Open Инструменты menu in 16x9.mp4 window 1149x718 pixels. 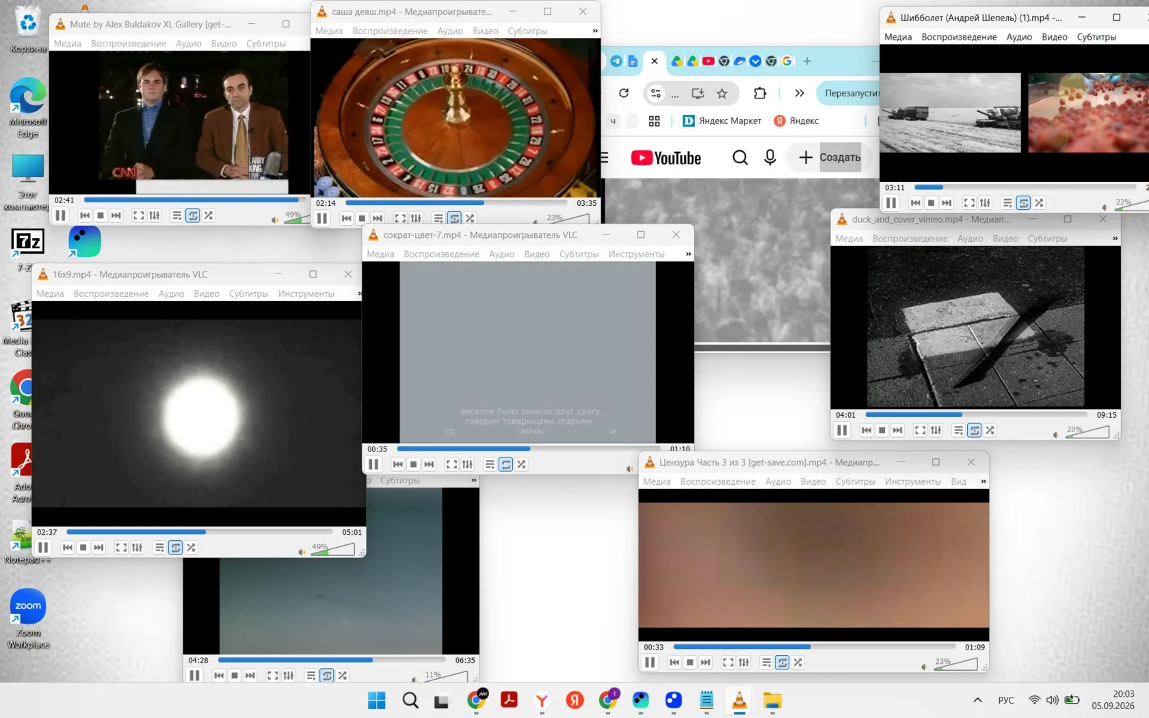click(306, 294)
